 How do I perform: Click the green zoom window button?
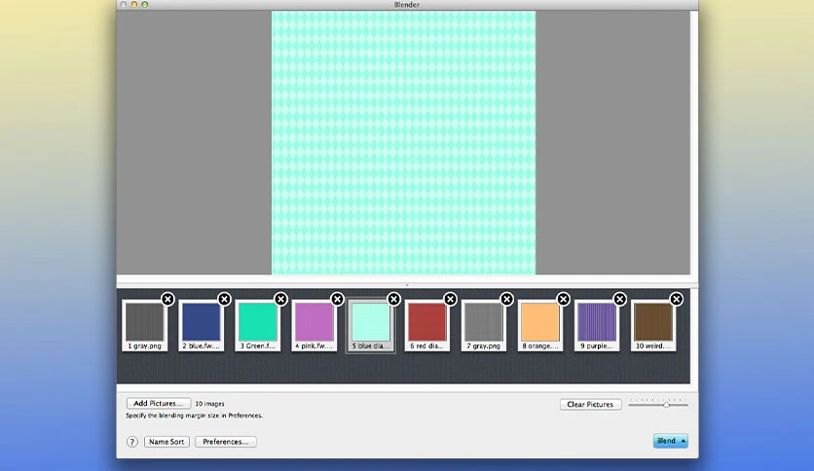[x=145, y=4]
